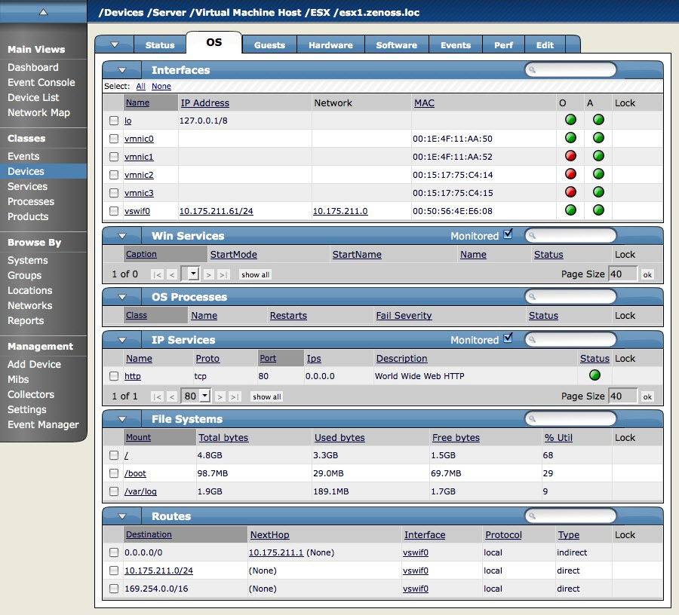
Task: Open the Guests tab
Action: coord(269,45)
